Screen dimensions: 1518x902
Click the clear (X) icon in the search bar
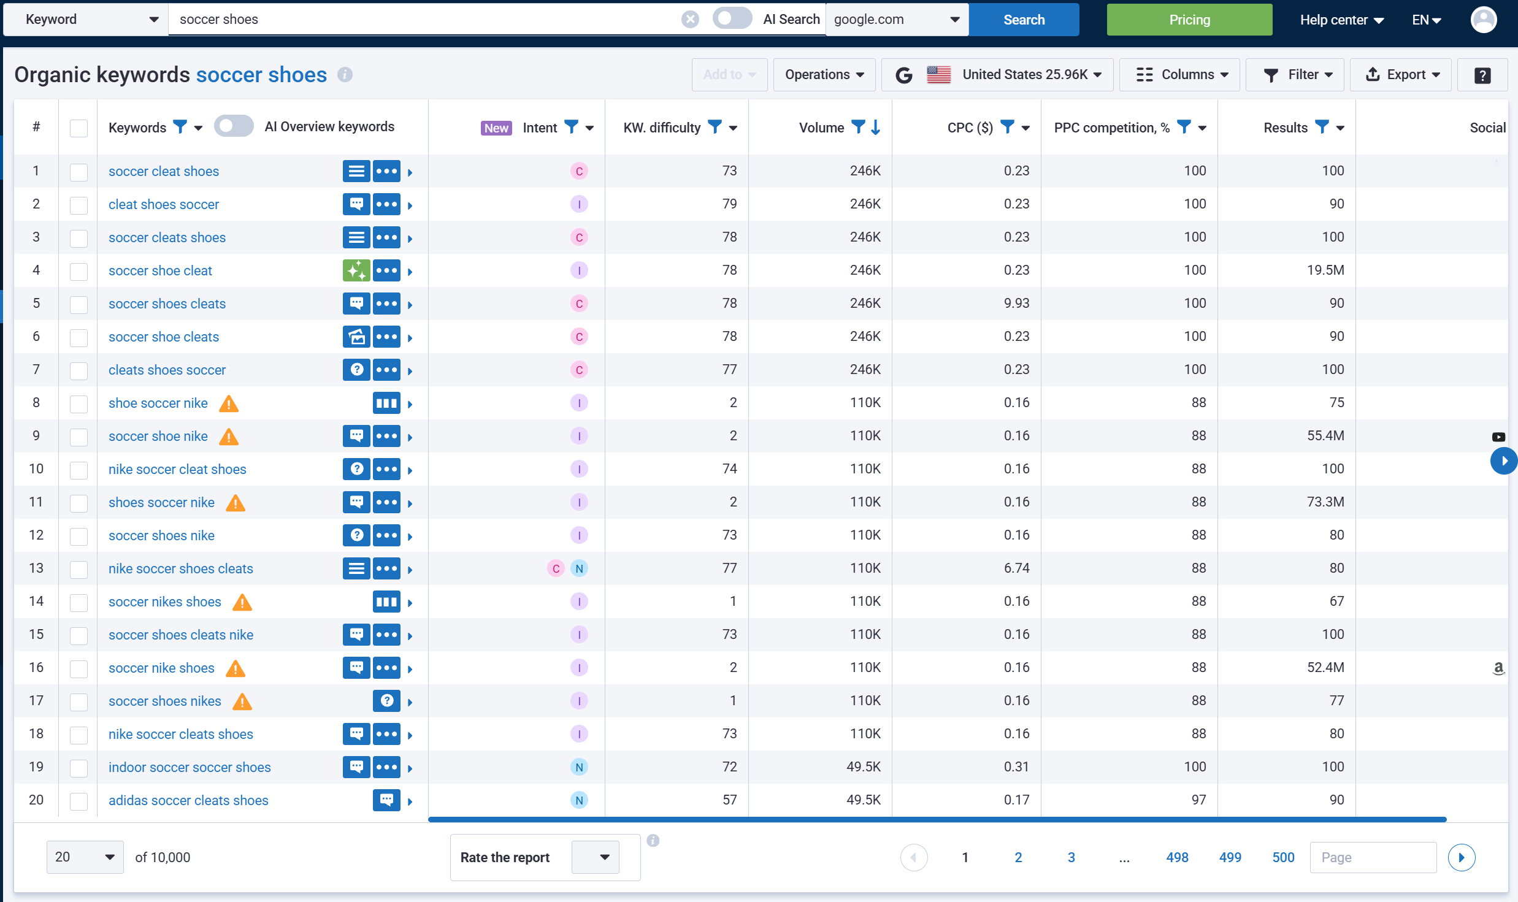coord(689,19)
